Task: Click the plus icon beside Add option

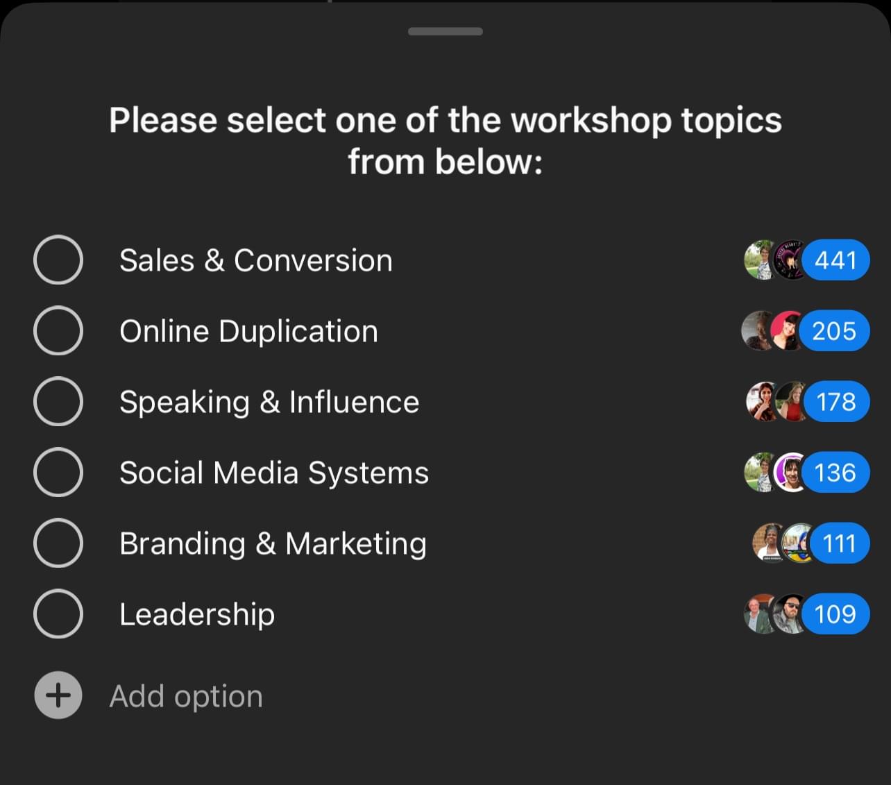Action: [58, 695]
